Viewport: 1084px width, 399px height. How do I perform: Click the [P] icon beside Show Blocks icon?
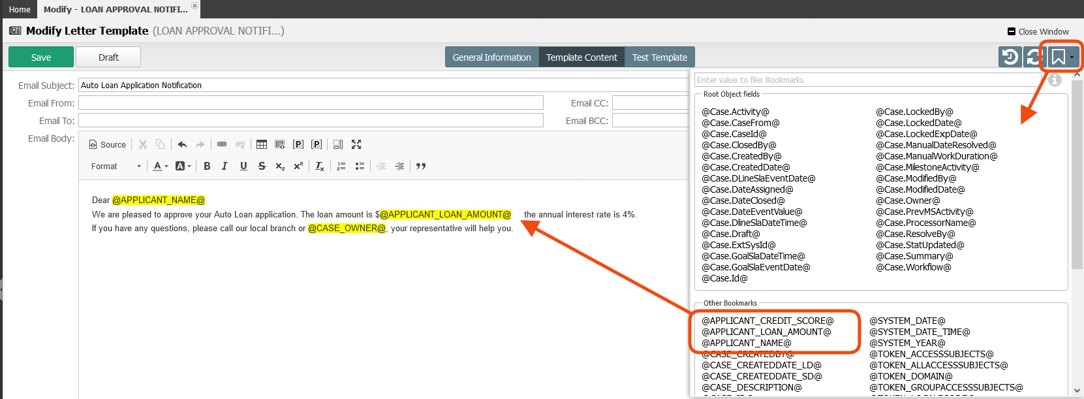click(298, 144)
